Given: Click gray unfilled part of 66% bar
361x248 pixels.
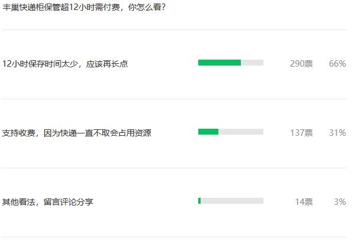Looking at the screenshot, I should (252, 63).
